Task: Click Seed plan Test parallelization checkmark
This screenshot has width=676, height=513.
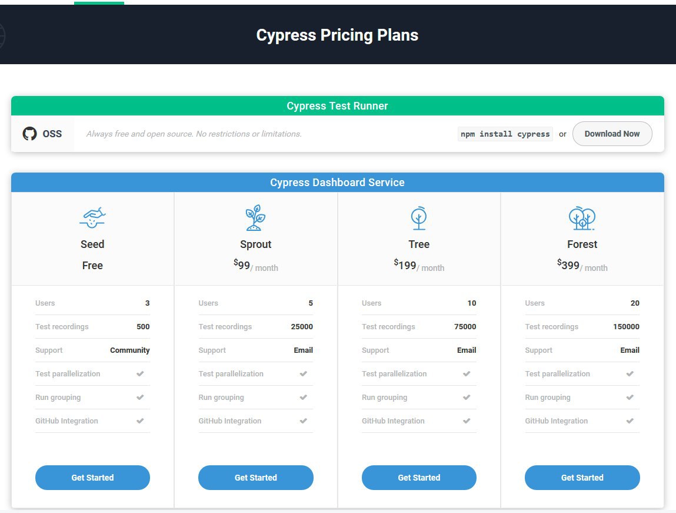Action: pos(140,373)
